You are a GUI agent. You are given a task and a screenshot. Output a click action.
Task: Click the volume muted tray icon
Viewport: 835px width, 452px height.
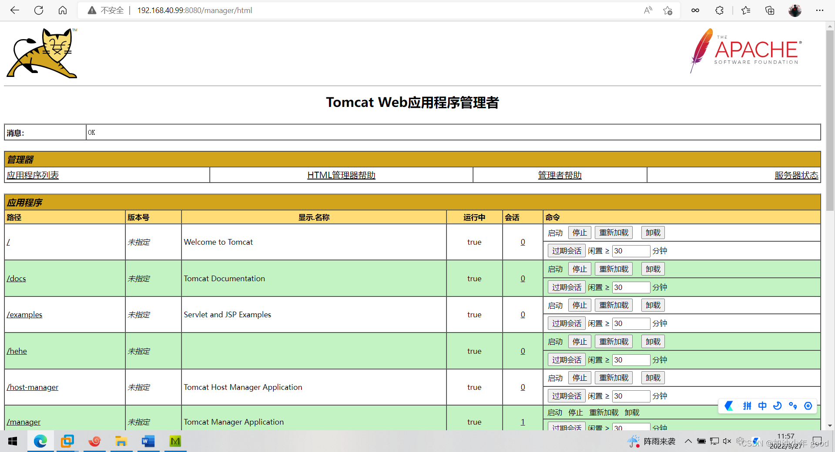tap(727, 442)
